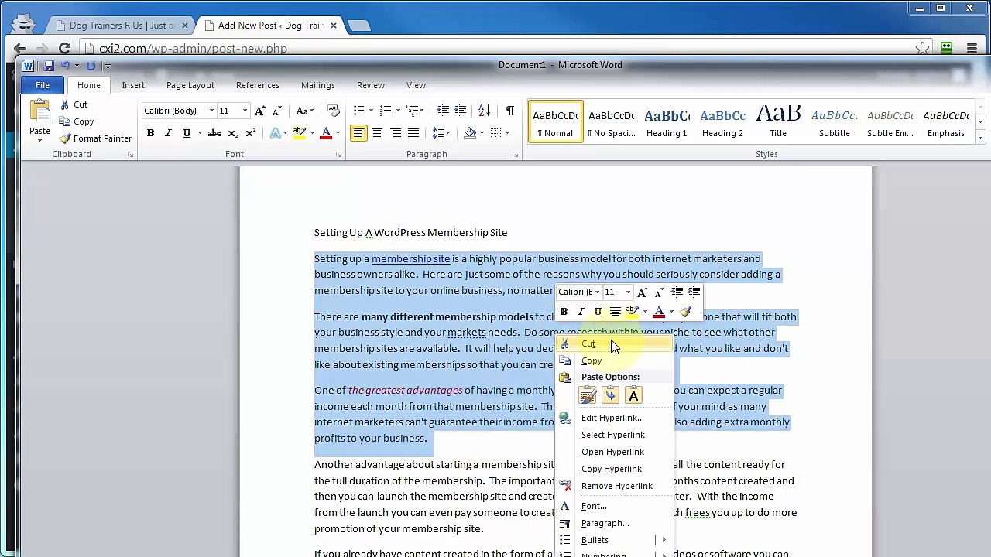Click the Save icon in Quick Access Toolbar
Image resolution: width=991 pixels, height=557 pixels.
(49, 66)
